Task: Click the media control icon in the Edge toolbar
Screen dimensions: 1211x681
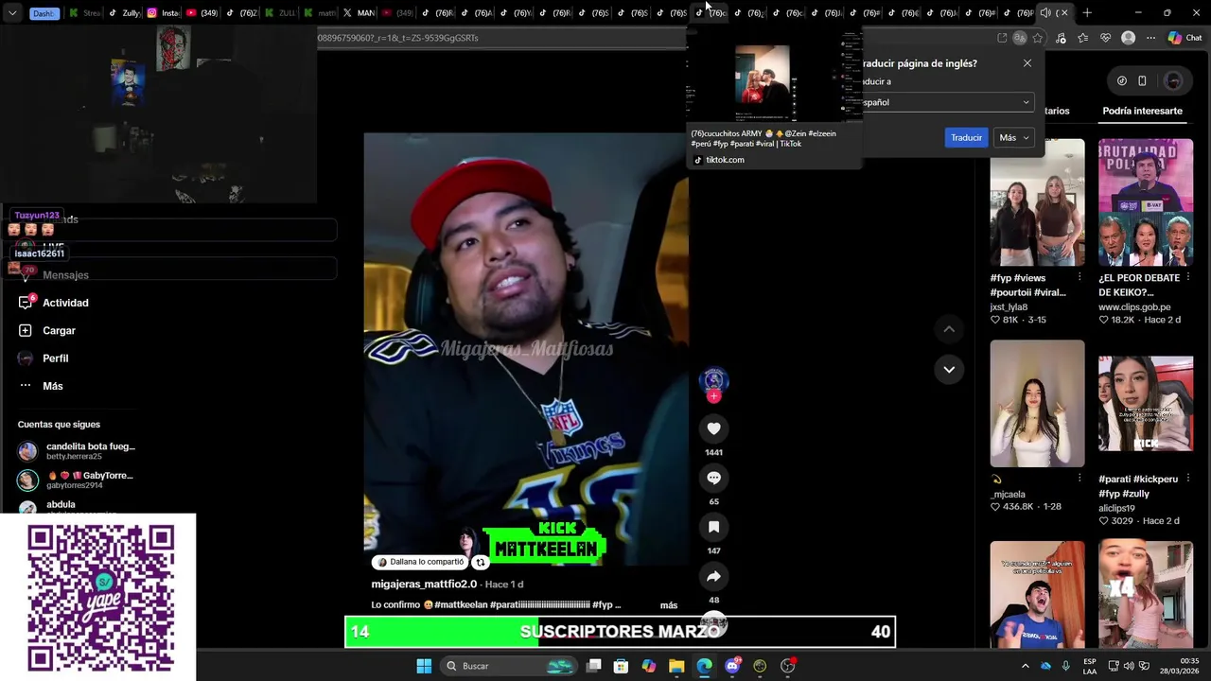Action: 1061,38
